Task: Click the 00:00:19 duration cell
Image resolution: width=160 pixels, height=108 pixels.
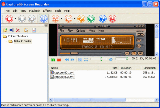Action: tap(126, 73)
